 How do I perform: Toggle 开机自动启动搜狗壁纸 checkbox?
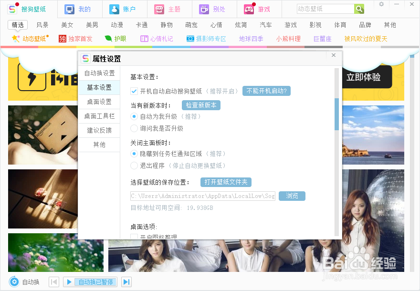tap(134, 91)
